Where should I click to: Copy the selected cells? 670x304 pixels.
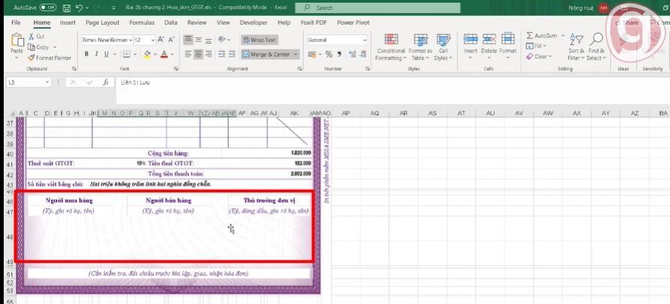38,47
